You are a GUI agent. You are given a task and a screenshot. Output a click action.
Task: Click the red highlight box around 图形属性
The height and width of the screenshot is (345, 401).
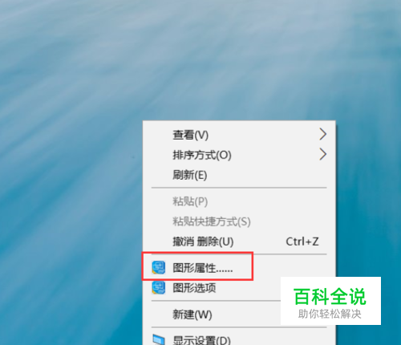pyautogui.click(x=197, y=266)
